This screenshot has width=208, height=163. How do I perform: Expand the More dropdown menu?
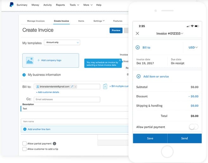tap(88, 5)
